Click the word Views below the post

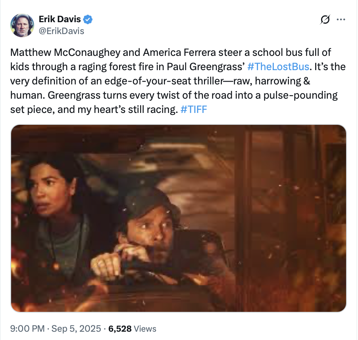pos(145,329)
